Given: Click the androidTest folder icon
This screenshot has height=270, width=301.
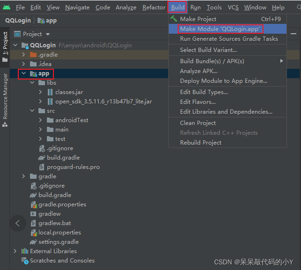Looking at the screenshot, I should pos(50,120).
